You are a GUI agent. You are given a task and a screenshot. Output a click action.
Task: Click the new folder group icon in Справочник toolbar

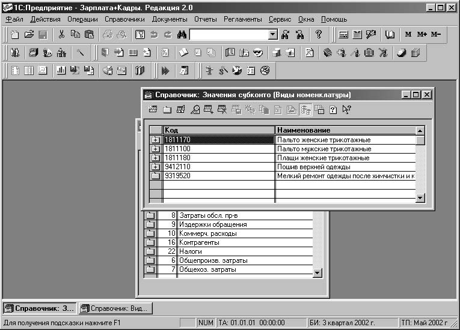[x=167, y=109]
